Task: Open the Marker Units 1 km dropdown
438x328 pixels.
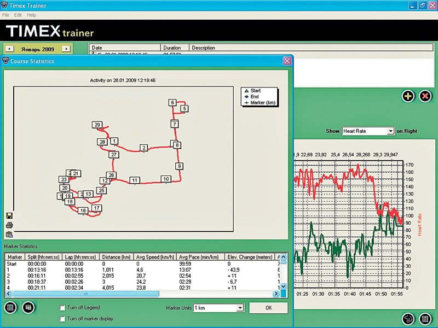Action: (x=240, y=308)
